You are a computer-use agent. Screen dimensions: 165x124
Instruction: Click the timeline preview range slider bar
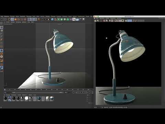(x=37, y=92)
